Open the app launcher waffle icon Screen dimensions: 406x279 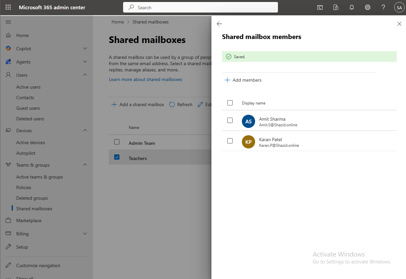pos(8,7)
